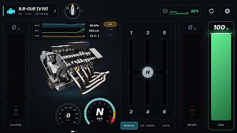The height and width of the screenshot is (133, 237).
Task: Click the 1LR-GUE [V10] engine title
Action: [33, 9]
